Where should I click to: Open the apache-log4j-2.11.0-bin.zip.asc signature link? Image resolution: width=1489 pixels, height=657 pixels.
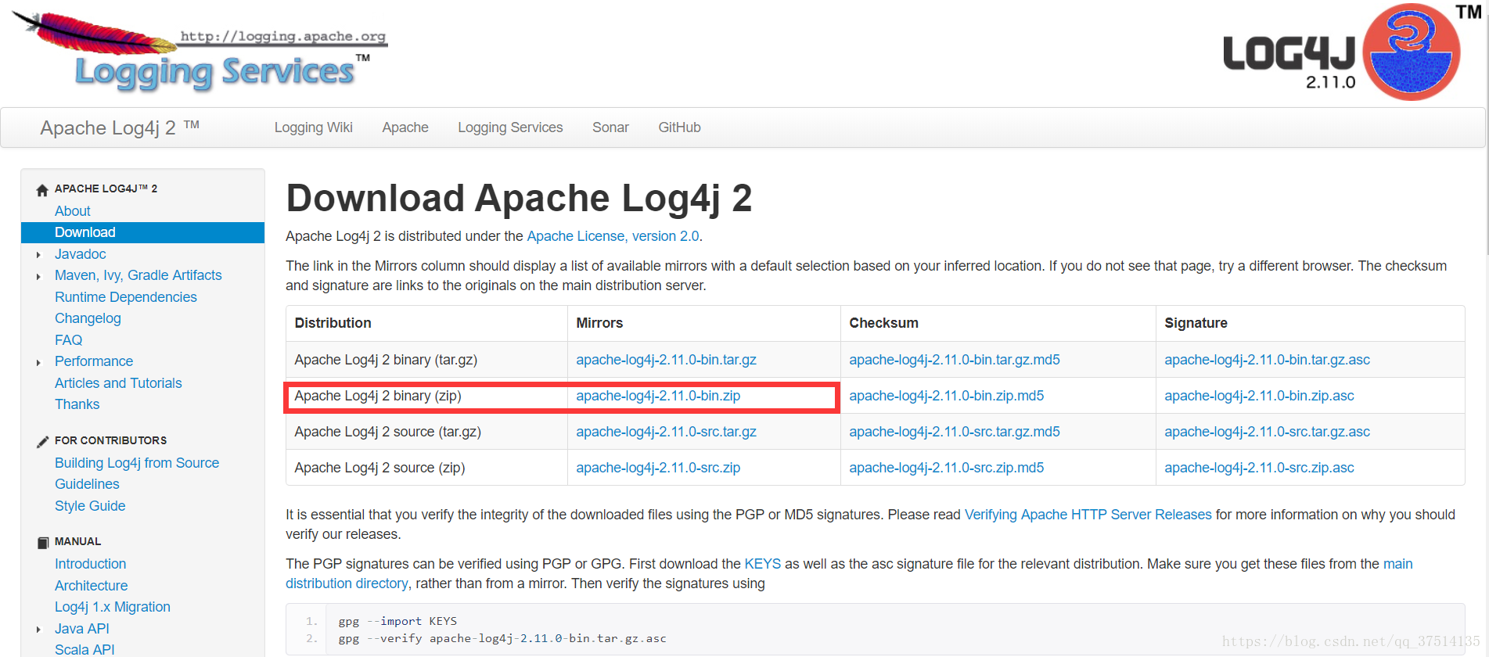coord(1259,396)
